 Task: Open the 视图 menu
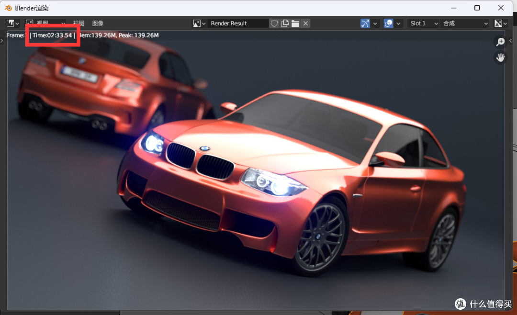click(x=79, y=23)
